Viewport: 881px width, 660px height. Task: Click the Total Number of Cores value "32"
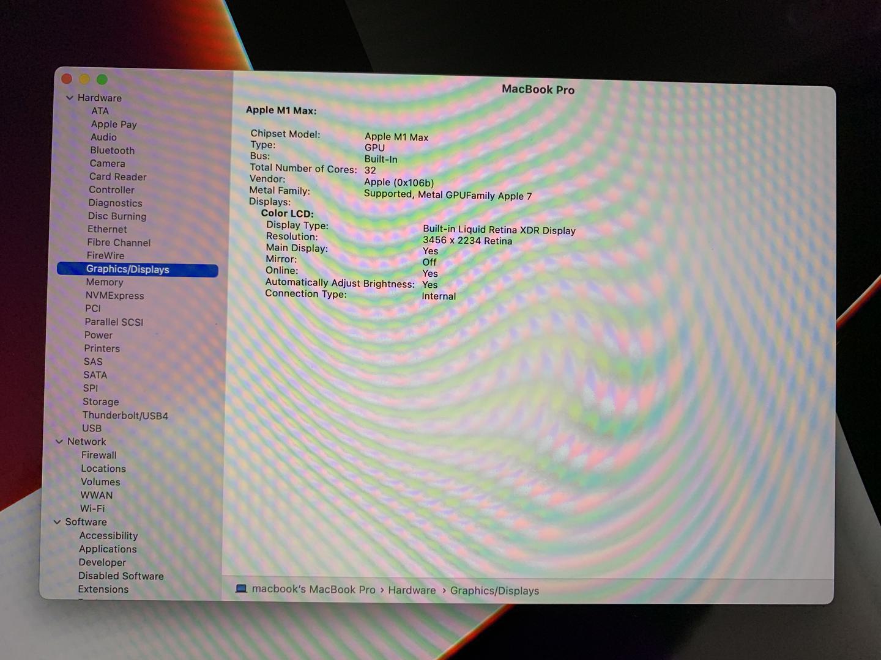point(370,170)
